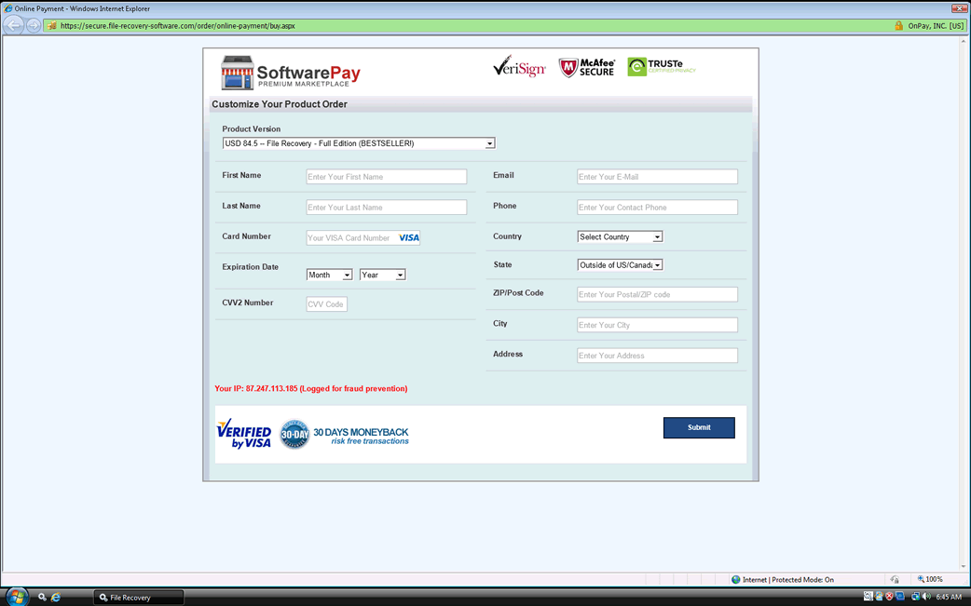The height and width of the screenshot is (606, 971).
Task: Click the Verified by VISA logo
Action: click(244, 434)
